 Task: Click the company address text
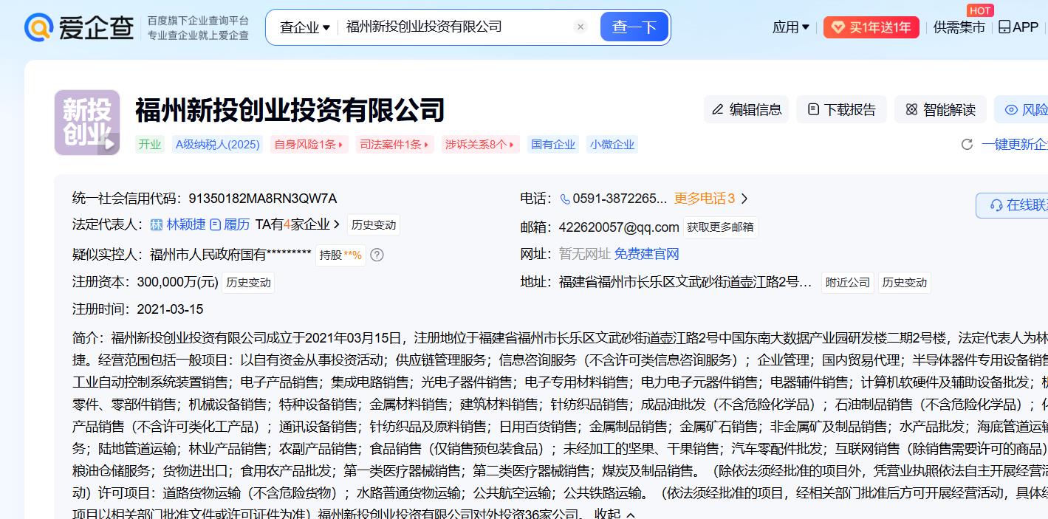coord(685,282)
